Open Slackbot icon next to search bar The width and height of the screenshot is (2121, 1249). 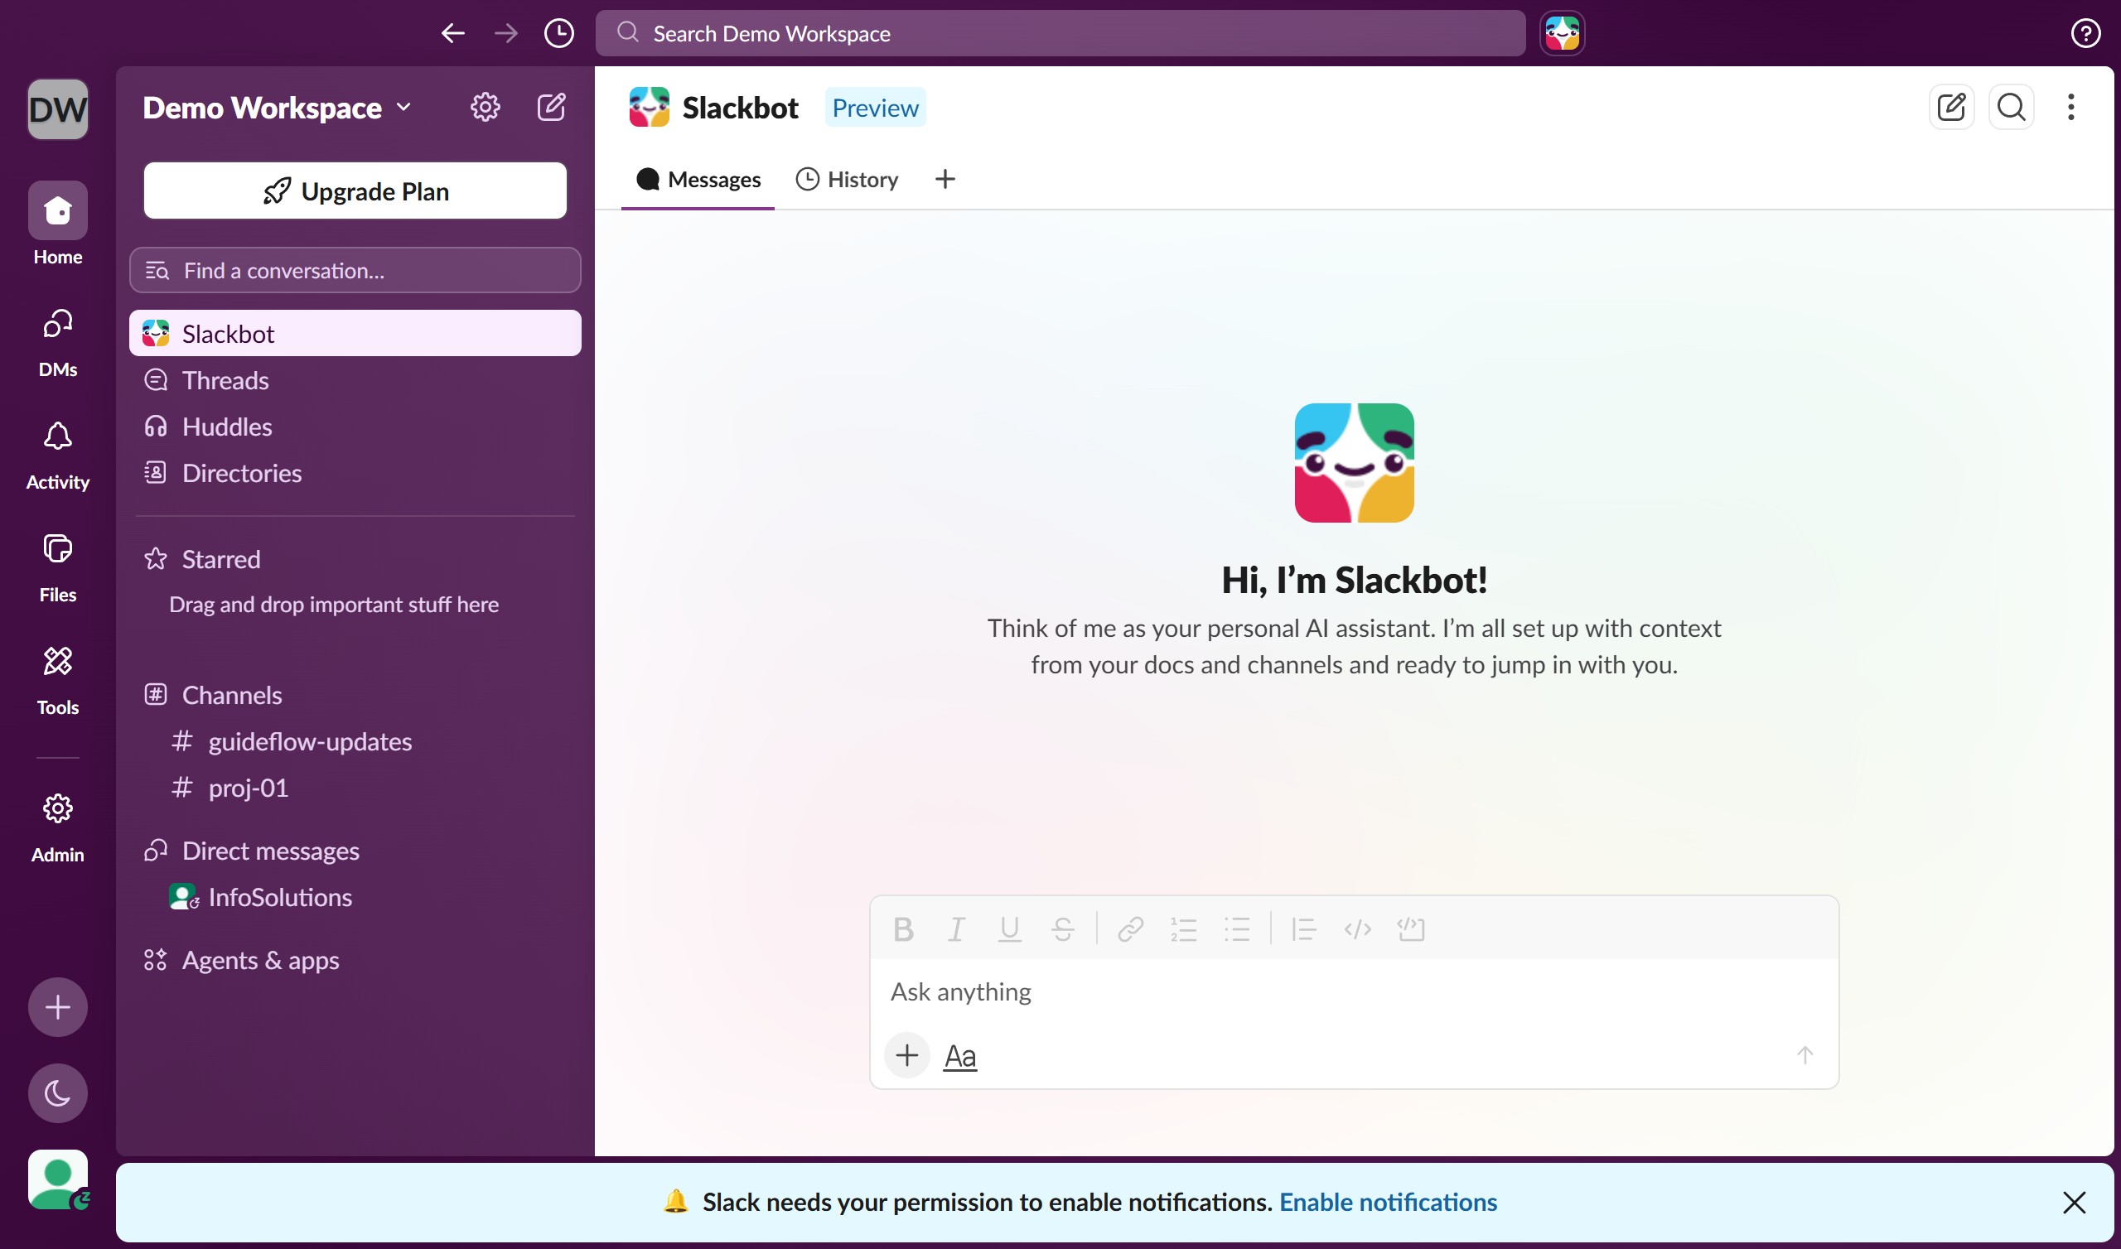coord(1562,34)
